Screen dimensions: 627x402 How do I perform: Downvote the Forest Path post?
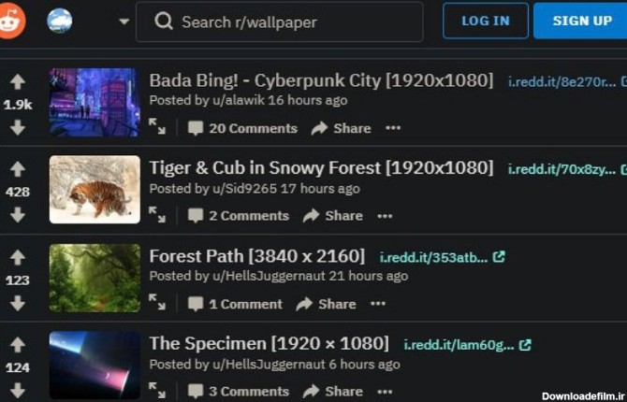tap(18, 303)
